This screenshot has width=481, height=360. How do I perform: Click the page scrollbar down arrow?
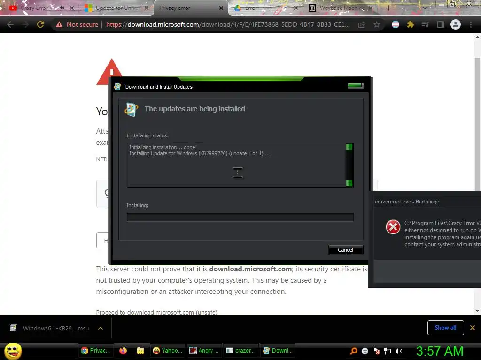[x=477, y=311]
